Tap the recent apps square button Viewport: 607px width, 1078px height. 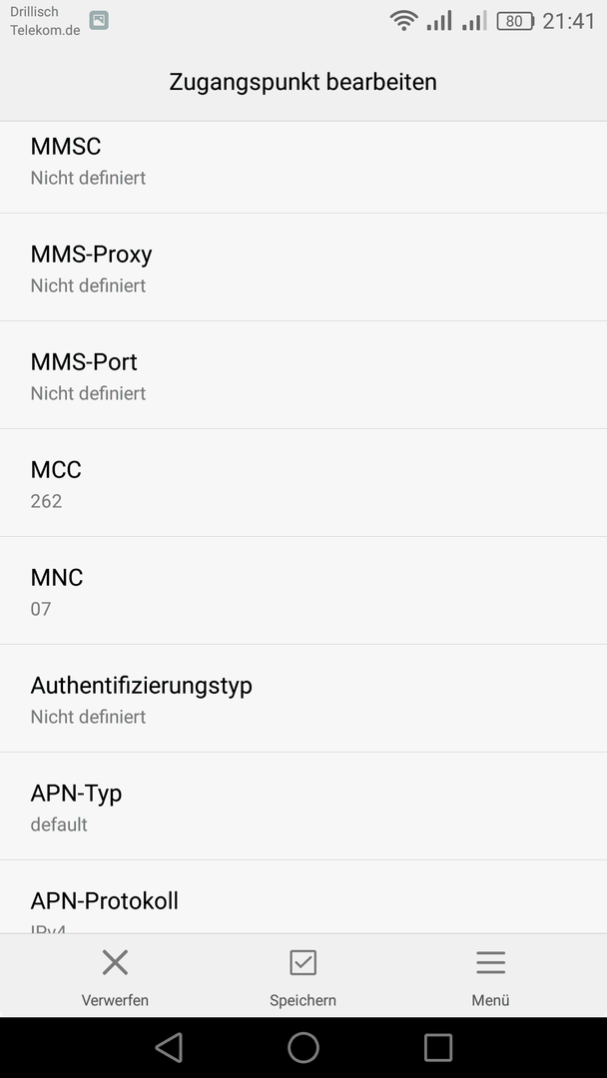pyautogui.click(x=438, y=1048)
